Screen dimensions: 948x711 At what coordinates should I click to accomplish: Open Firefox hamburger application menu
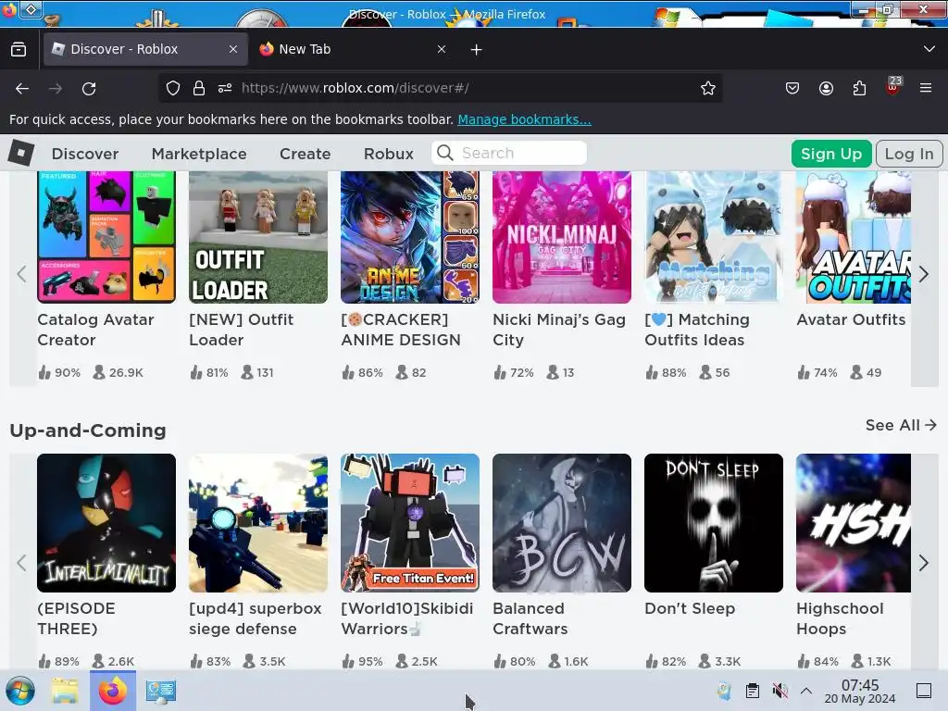(926, 88)
